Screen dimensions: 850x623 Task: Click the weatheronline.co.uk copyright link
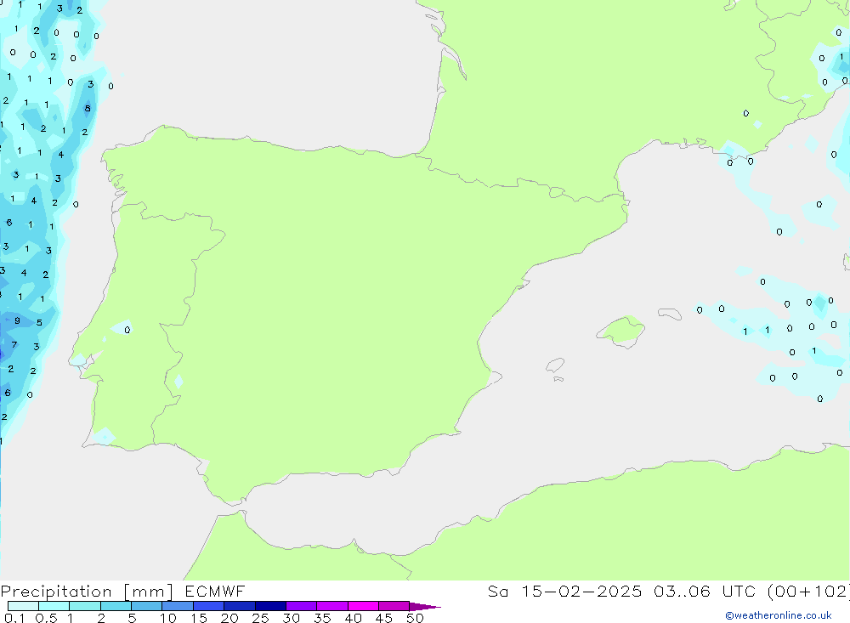[779, 615]
